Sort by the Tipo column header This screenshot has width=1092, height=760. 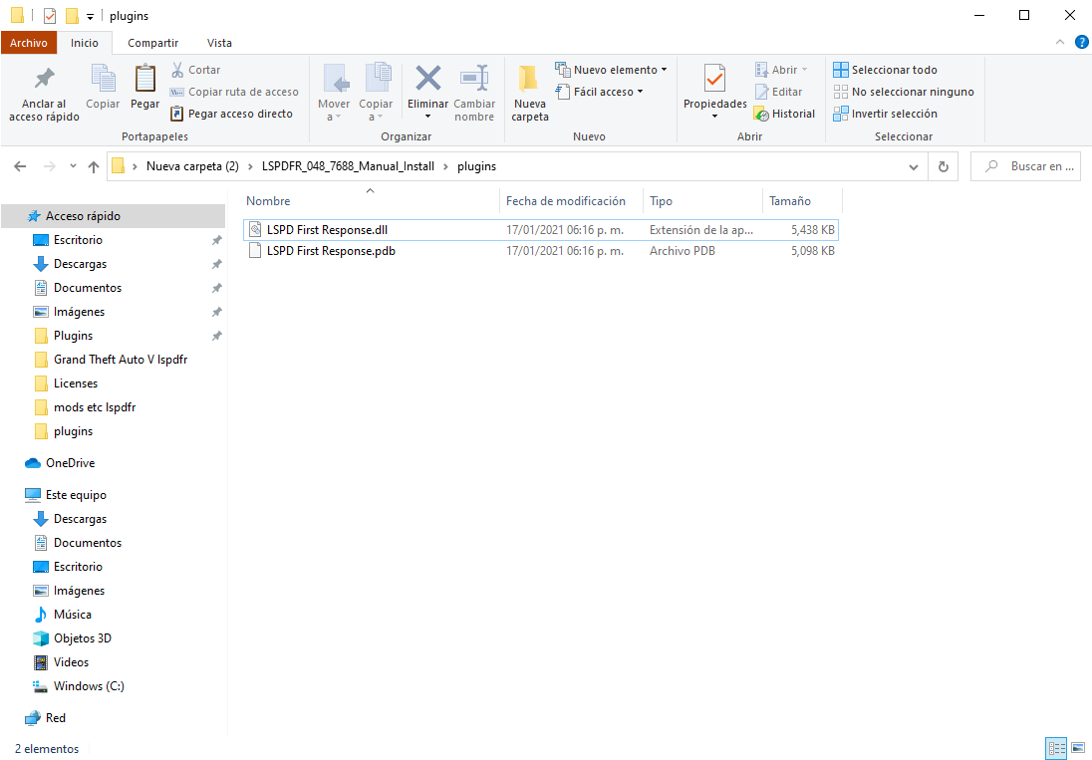pyautogui.click(x=702, y=201)
